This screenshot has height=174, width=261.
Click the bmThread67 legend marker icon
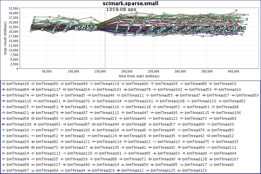point(3,171)
